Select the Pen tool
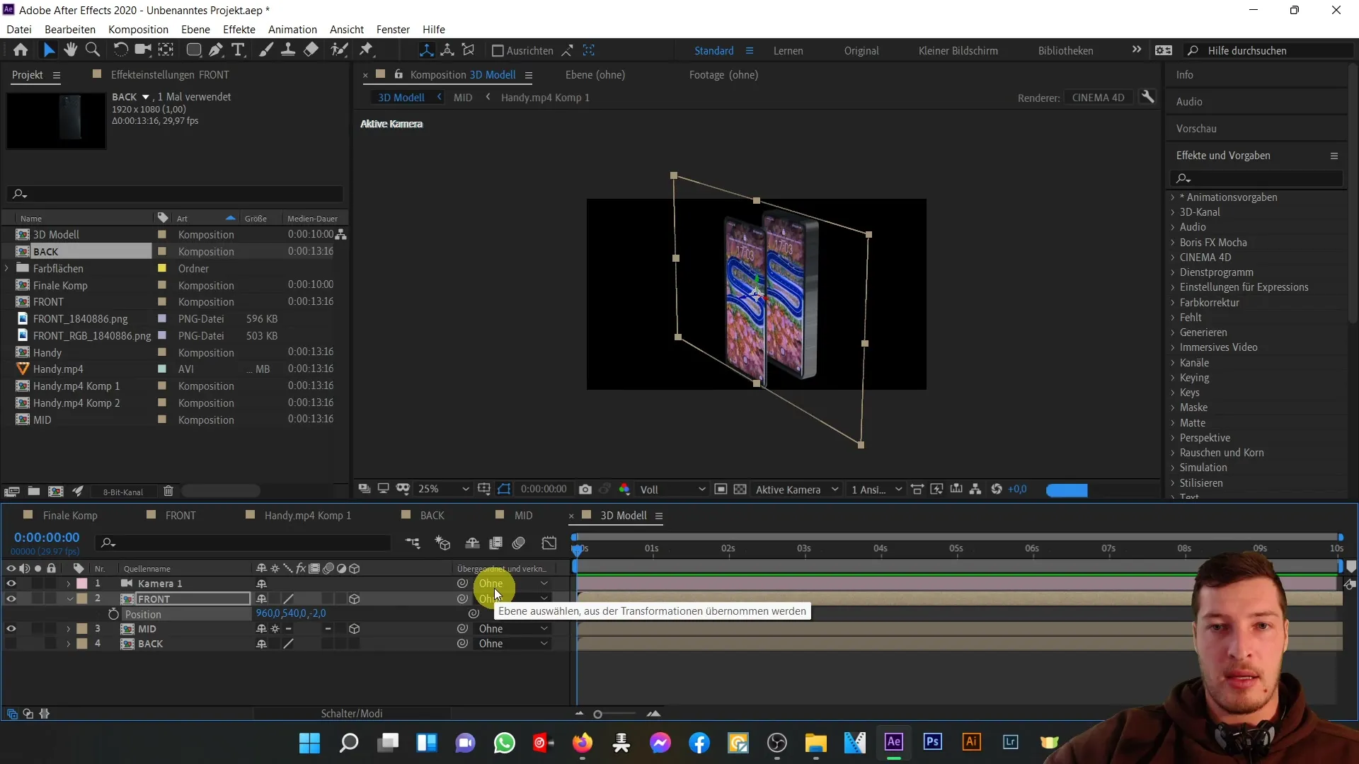Image resolution: width=1359 pixels, height=764 pixels. point(216,50)
